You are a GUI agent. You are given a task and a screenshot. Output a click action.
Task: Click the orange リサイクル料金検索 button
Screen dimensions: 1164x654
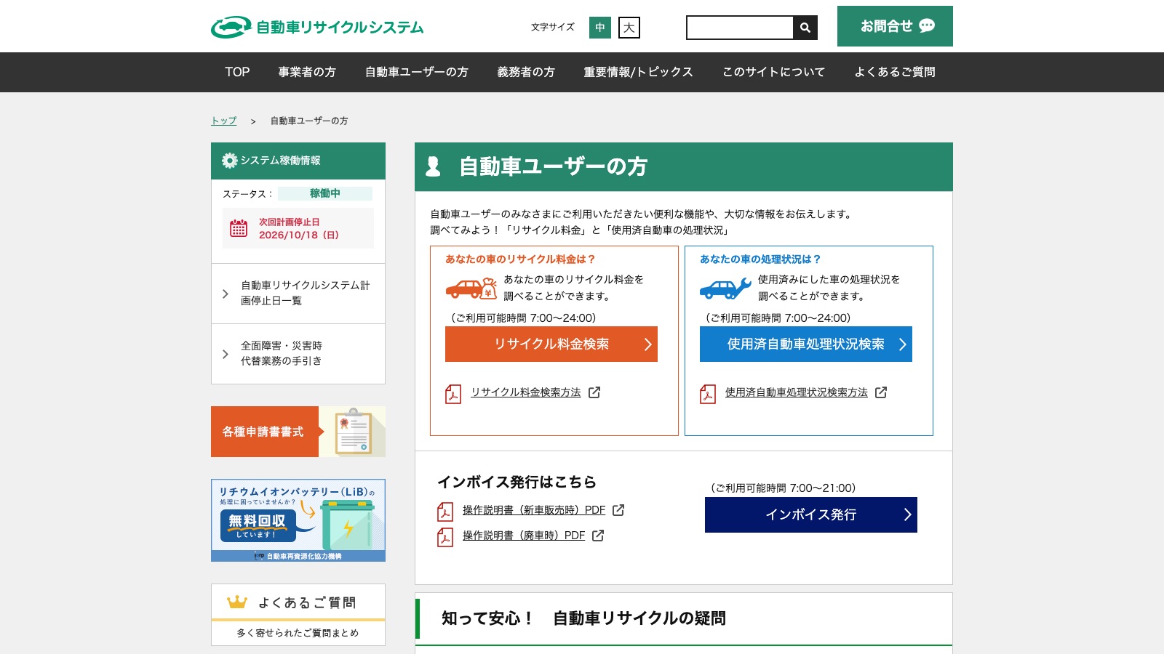coord(551,344)
